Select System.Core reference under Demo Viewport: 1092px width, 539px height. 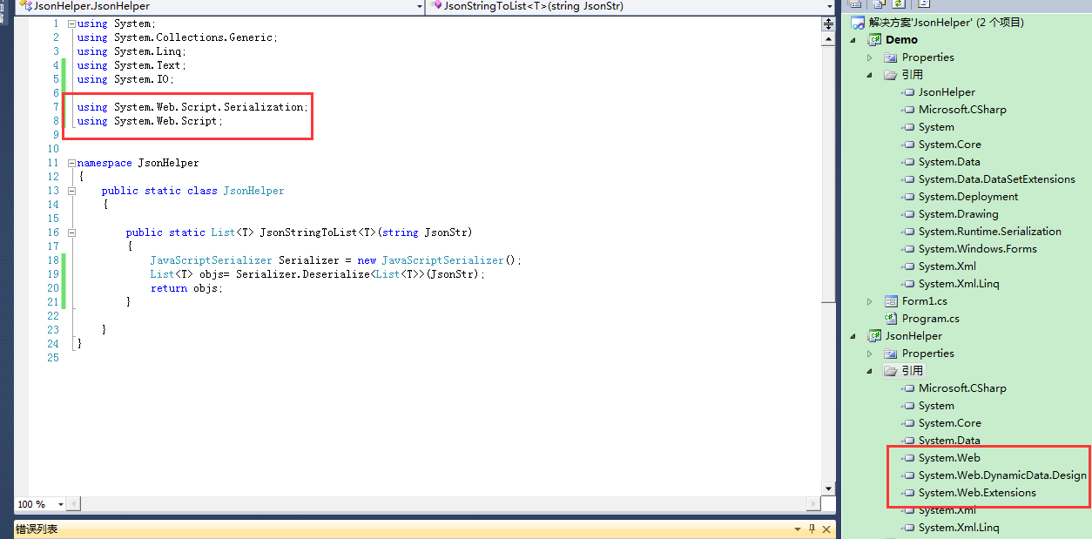pyautogui.click(x=949, y=145)
